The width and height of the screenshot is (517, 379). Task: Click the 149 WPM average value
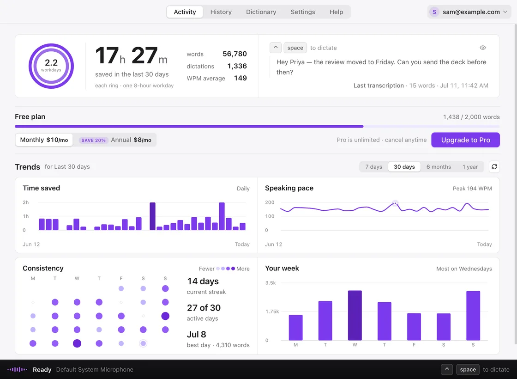tap(240, 78)
